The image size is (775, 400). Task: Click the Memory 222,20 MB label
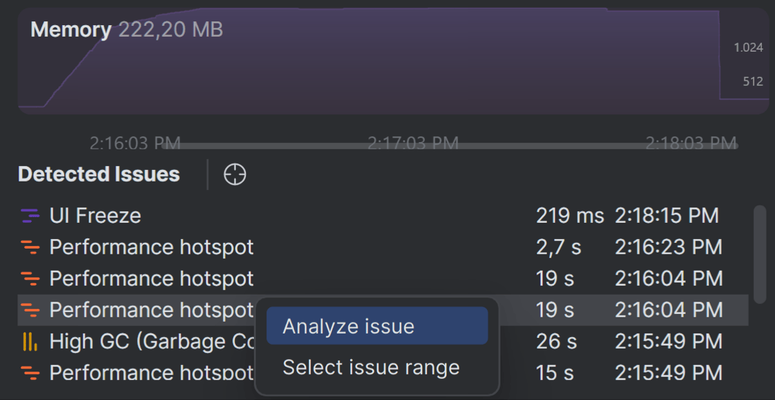click(x=127, y=30)
